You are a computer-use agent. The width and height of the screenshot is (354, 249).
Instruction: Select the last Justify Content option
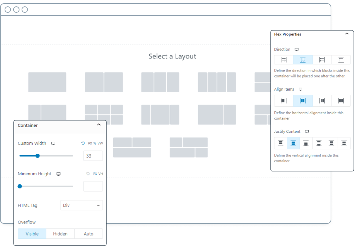click(344, 143)
